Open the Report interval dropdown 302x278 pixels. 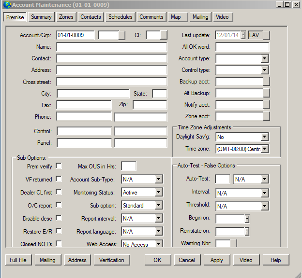pyautogui.click(x=158, y=219)
